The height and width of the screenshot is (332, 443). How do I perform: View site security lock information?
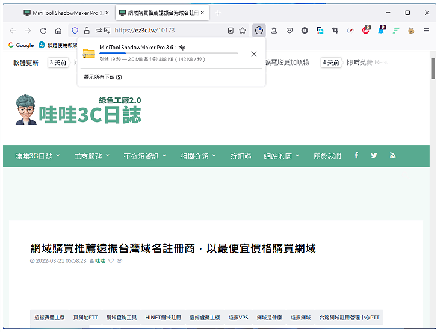pos(87,31)
